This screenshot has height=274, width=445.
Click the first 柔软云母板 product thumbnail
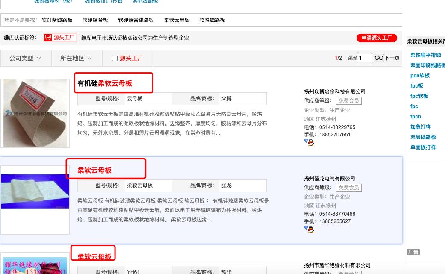35,112
